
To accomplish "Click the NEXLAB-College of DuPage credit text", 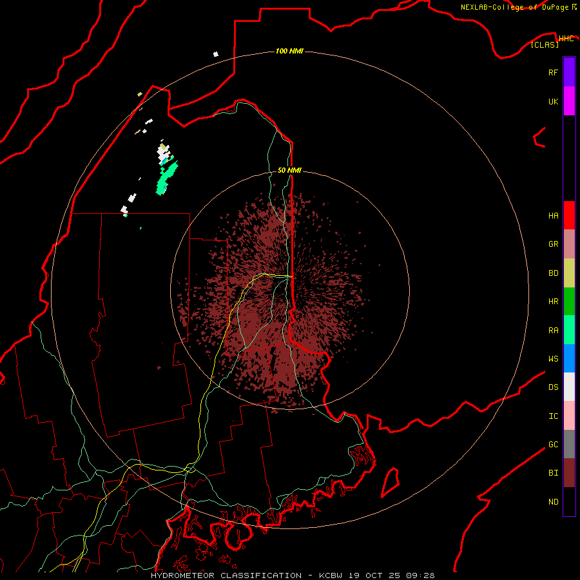I will click(514, 7).
